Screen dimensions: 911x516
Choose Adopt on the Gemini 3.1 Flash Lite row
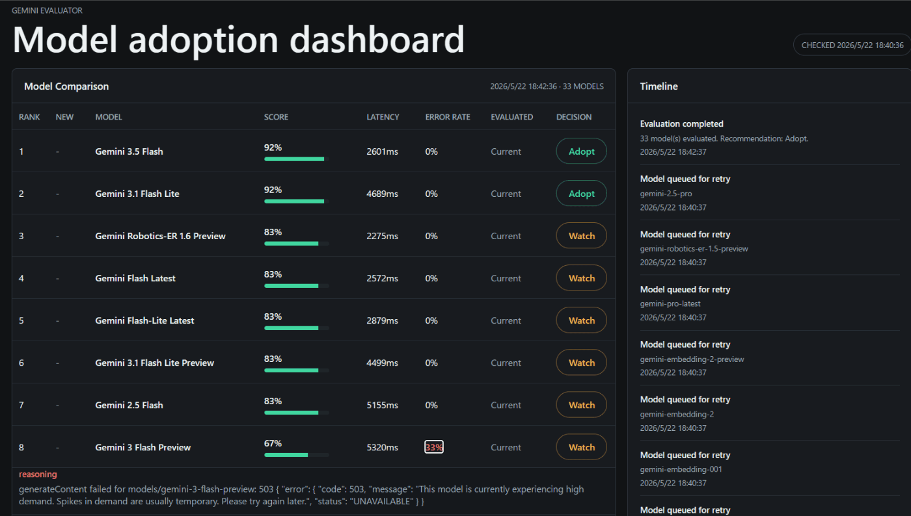tap(581, 194)
